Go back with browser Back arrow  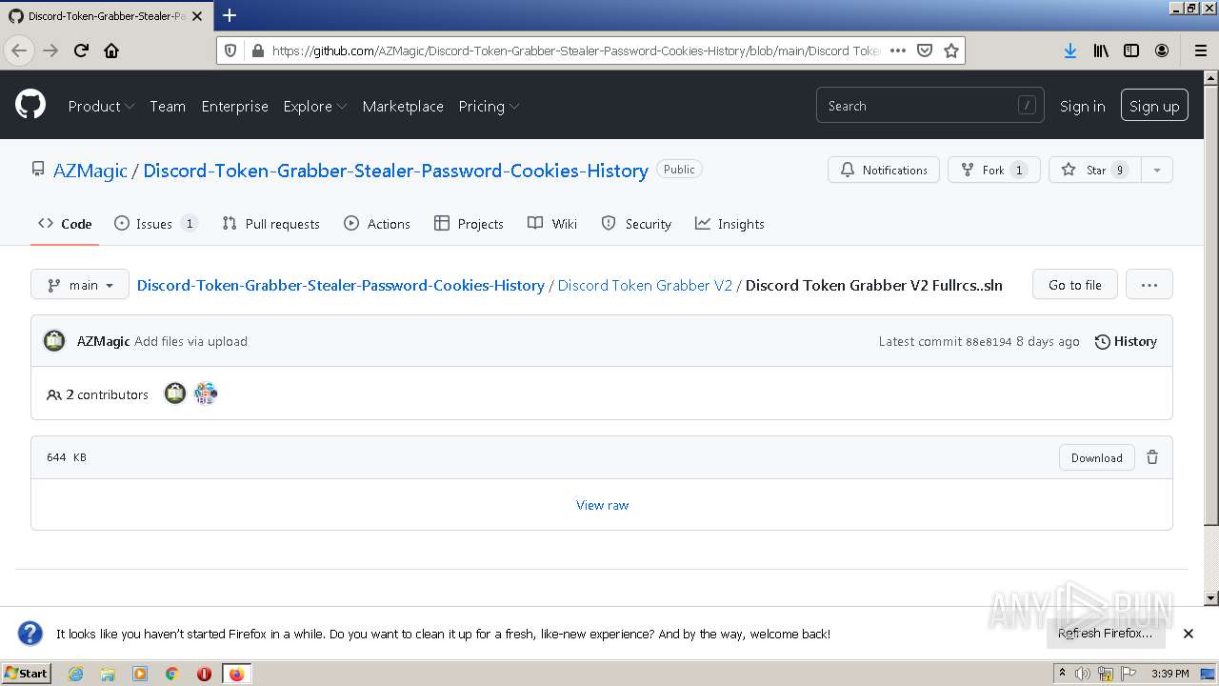(19, 50)
